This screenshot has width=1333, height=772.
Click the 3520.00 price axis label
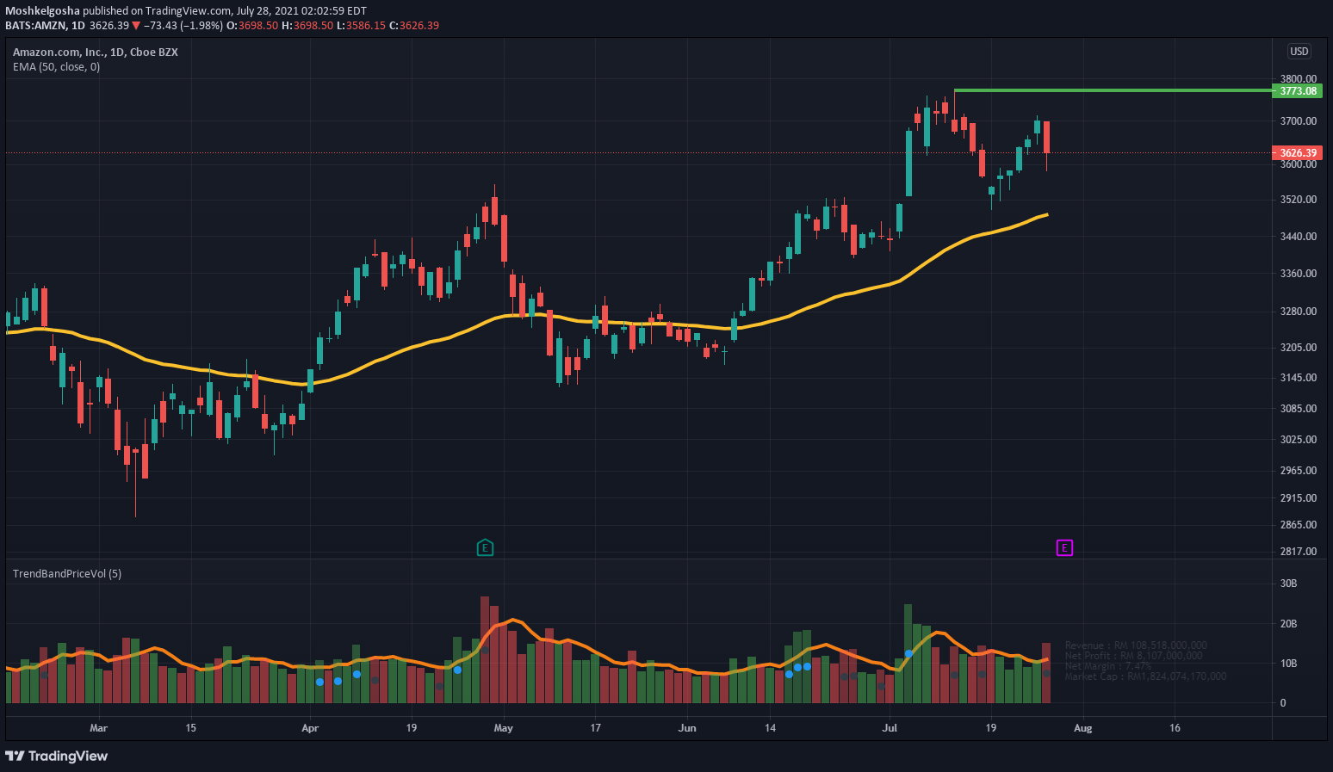click(1298, 200)
